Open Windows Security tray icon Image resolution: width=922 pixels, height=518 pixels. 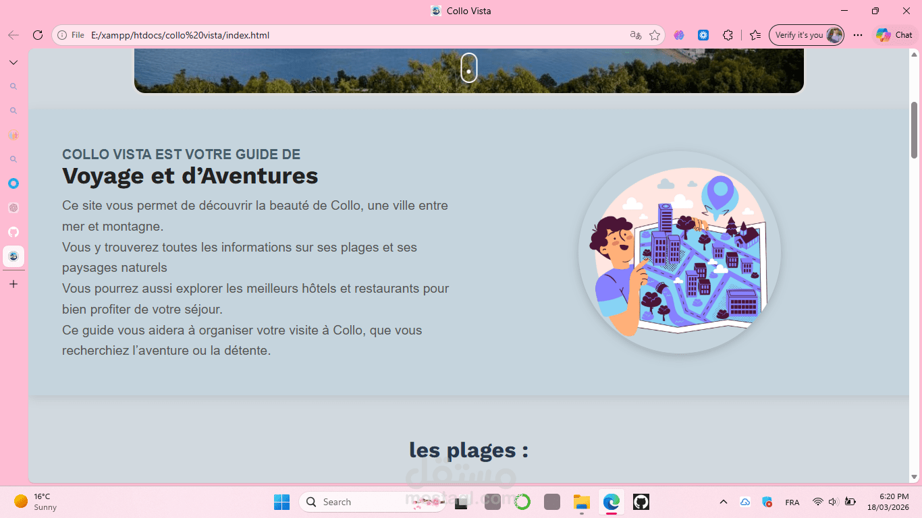[767, 502]
